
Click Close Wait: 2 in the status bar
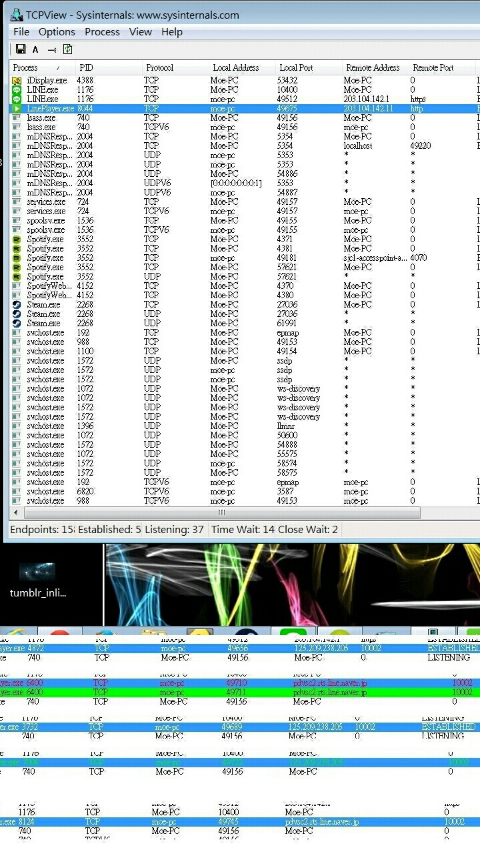click(x=308, y=530)
